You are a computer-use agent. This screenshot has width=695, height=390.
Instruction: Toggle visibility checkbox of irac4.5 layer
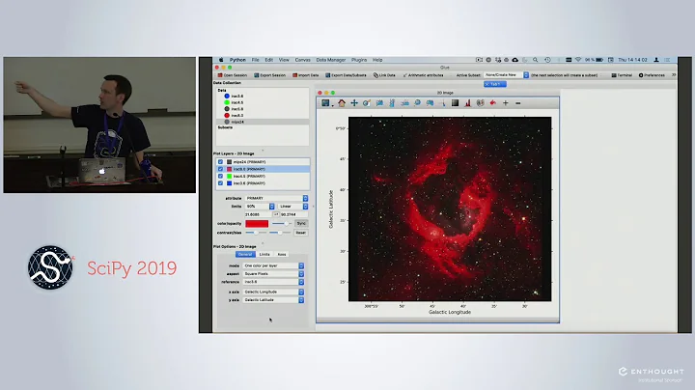click(220, 177)
